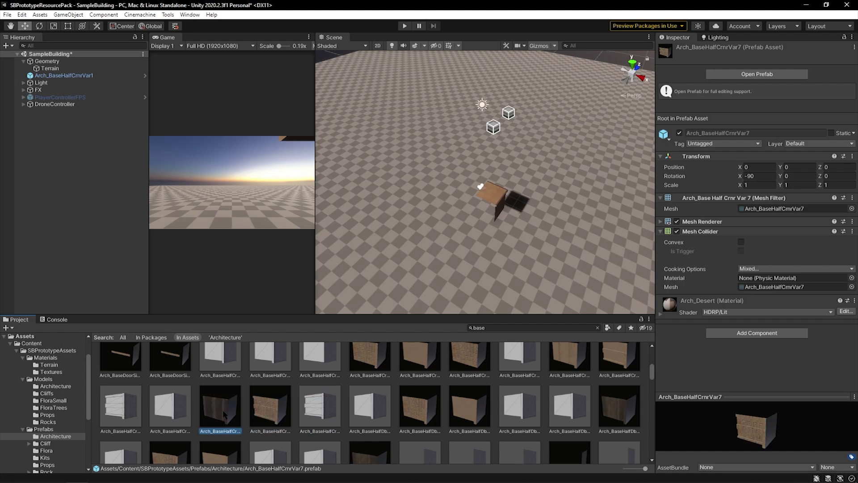Select Architecture folder under Prefabs
Image resolution: width=858 pixels, height=483 pixels.
pyautogui.click(x=55, y=436)
